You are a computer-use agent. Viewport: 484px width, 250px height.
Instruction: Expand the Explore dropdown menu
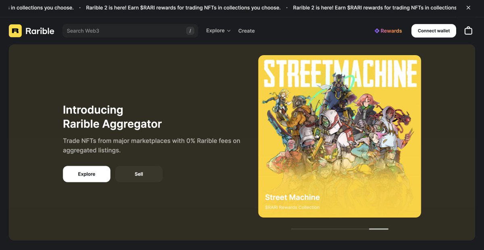point(218,31)
